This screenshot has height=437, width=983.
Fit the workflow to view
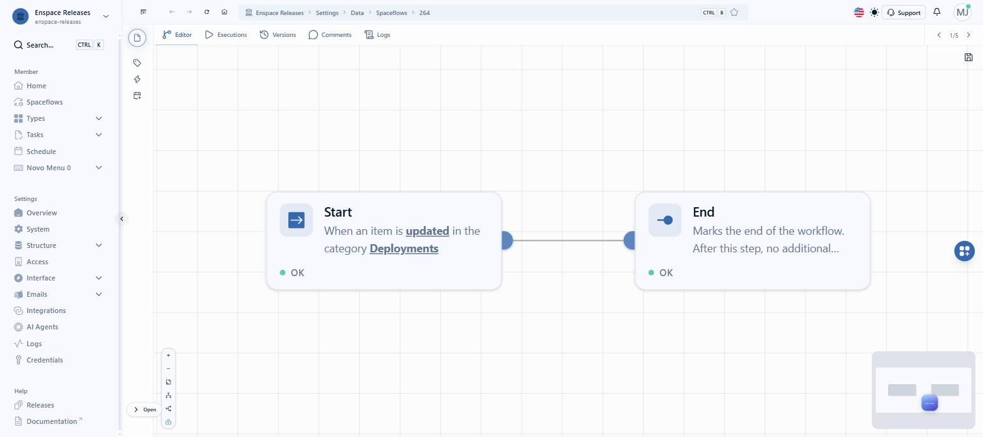click(x=168, y=382)
